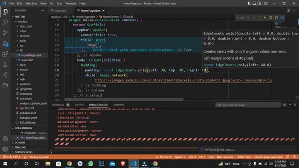Click Dart DevTools in status bar
The image size is (299, 168).
(x=225, y=157)
